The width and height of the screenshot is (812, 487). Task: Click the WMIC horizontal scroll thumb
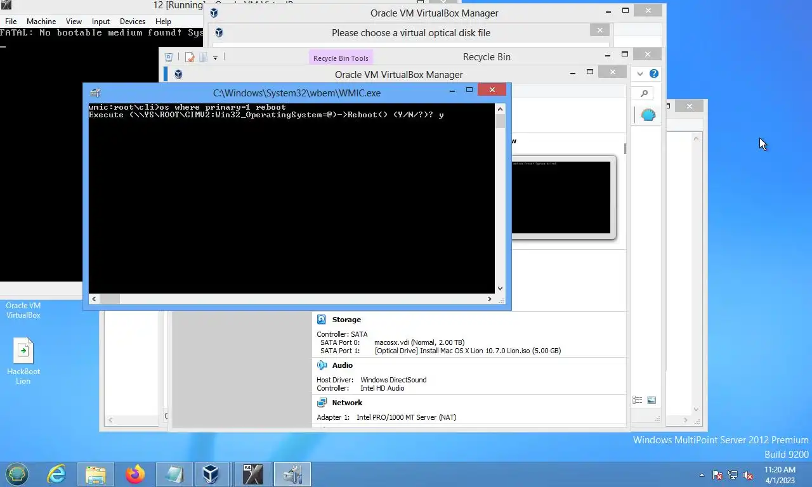click(x=110, y=299)
